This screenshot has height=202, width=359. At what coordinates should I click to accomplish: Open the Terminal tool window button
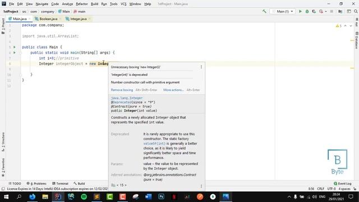pos(60,183)
